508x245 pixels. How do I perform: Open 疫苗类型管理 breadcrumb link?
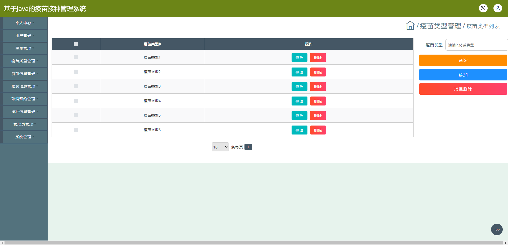(x=441, y=26)
